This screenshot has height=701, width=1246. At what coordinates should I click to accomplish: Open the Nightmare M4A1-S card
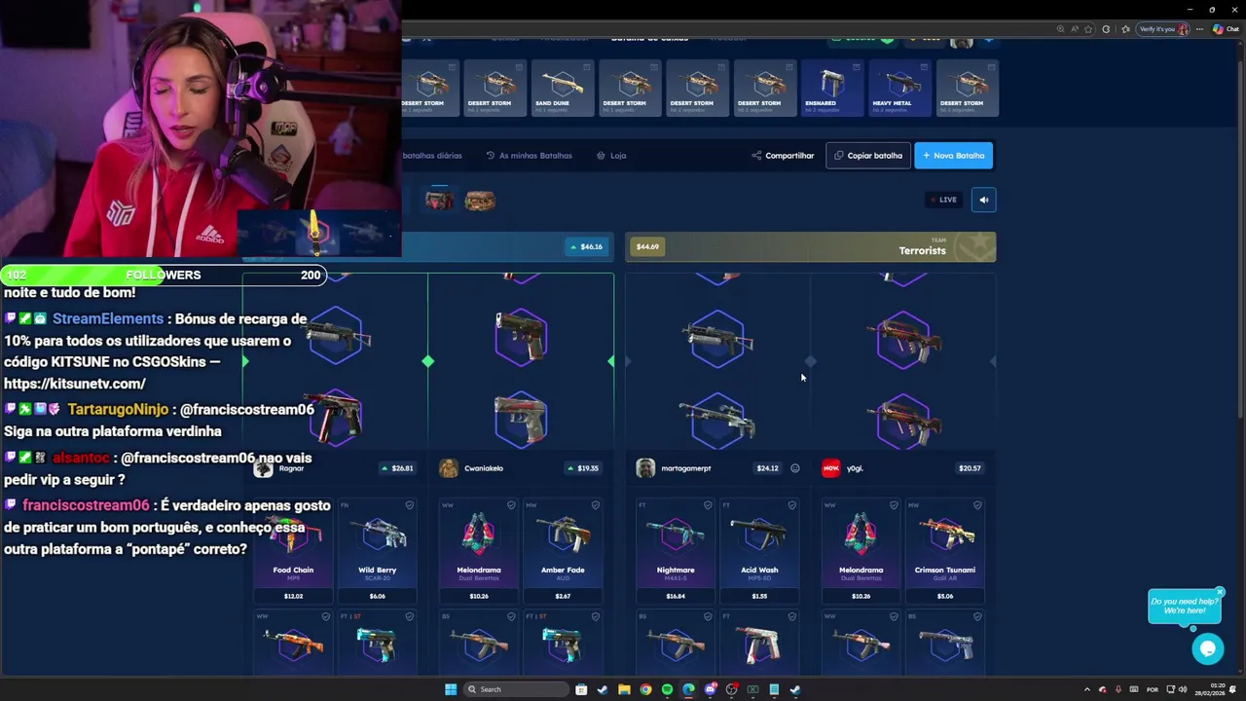(x=676, y=552)
